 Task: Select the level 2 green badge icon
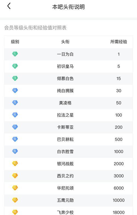[15, 66]
